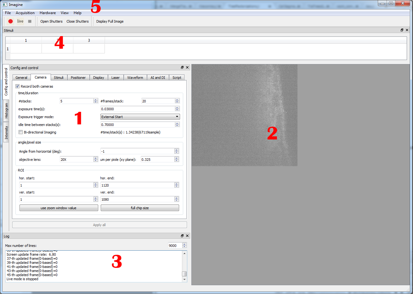413x294 pixels.
Task: Toggle Record both cameras checkbox
Action: (x=18, y=86)
